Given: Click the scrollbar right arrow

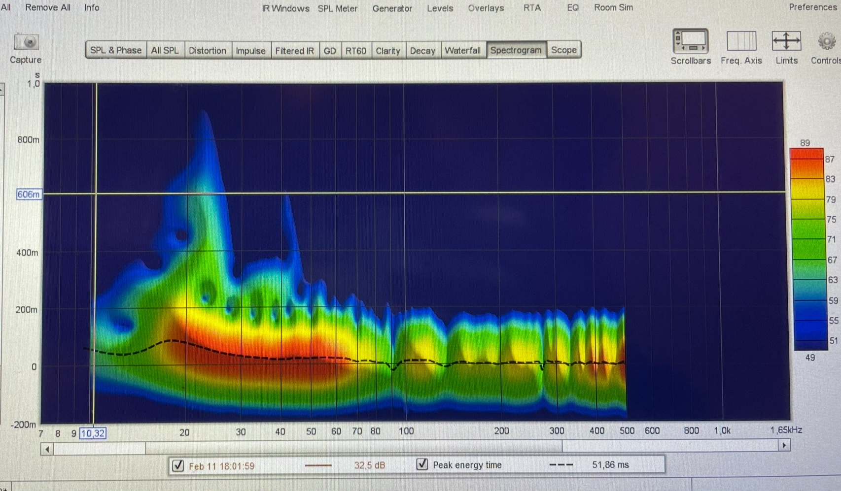Looking at the screenshot, I should pyautogui.click(x=784, y=446).
